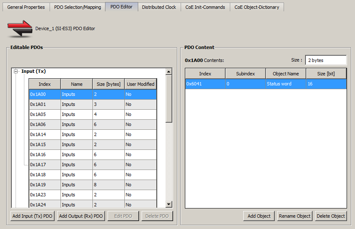Open the CoE Object-Dictionary tab
Screen dimensions: 355x229
point(257,7)
